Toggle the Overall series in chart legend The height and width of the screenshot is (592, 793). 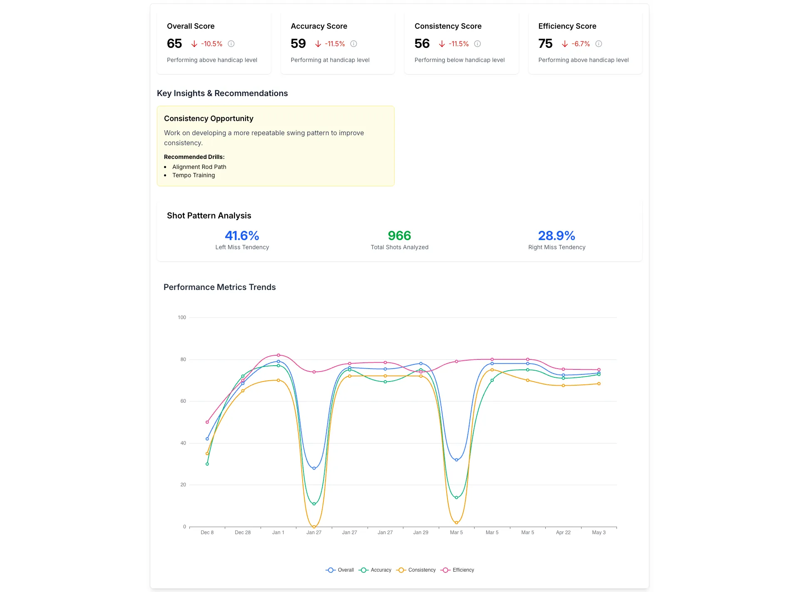pos(340,570)
